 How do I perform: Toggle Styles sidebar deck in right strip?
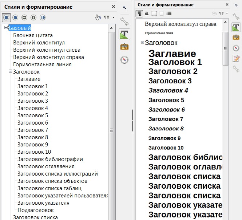[x=236, y=27]
